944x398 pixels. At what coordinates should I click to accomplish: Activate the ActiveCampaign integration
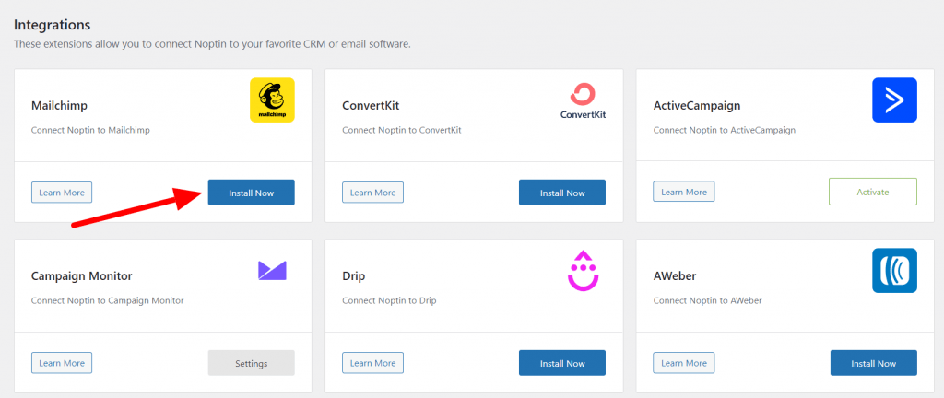pos(873,192)
